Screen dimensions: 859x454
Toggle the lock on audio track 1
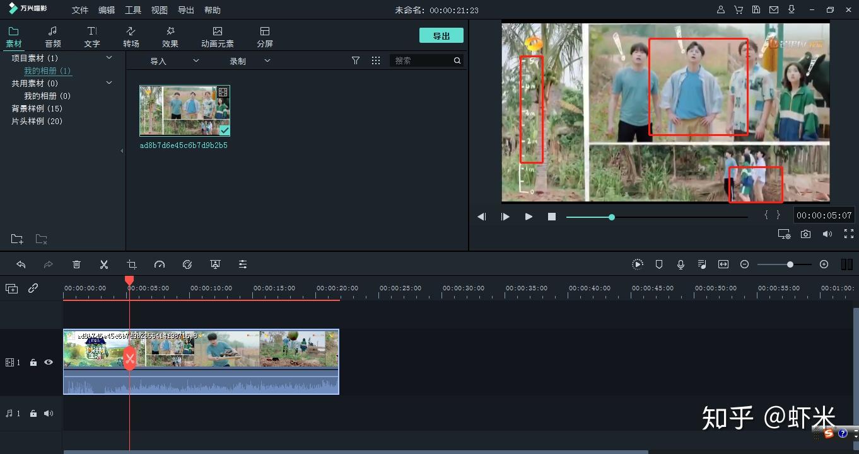[33, 414]
